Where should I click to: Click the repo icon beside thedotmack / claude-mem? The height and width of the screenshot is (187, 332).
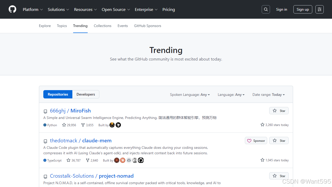click(x=45, y=141)
